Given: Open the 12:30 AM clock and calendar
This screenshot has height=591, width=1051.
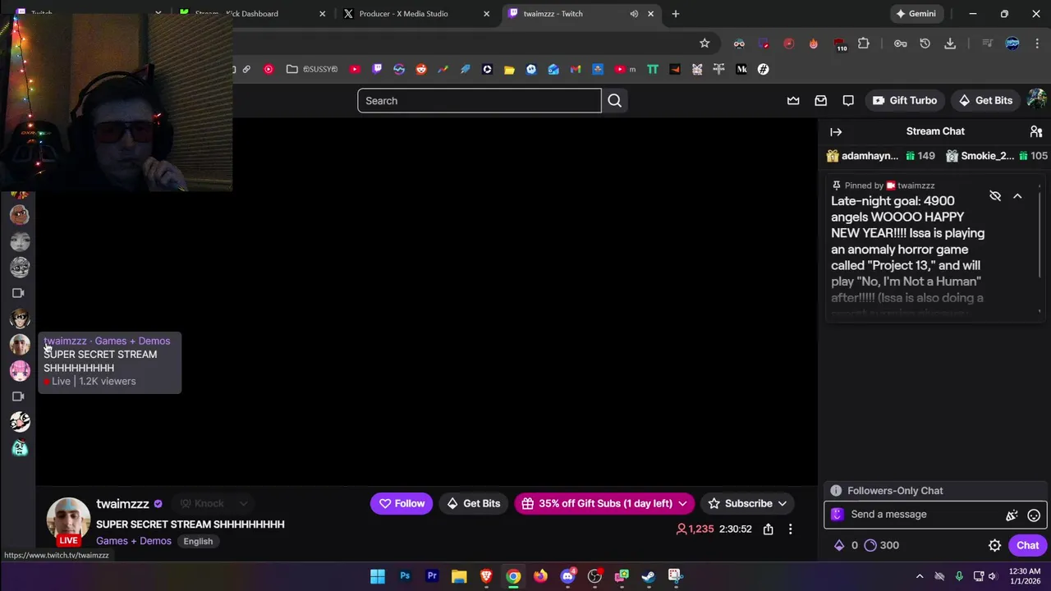Looking at the screenshot, I should [x=1024, y=576].
